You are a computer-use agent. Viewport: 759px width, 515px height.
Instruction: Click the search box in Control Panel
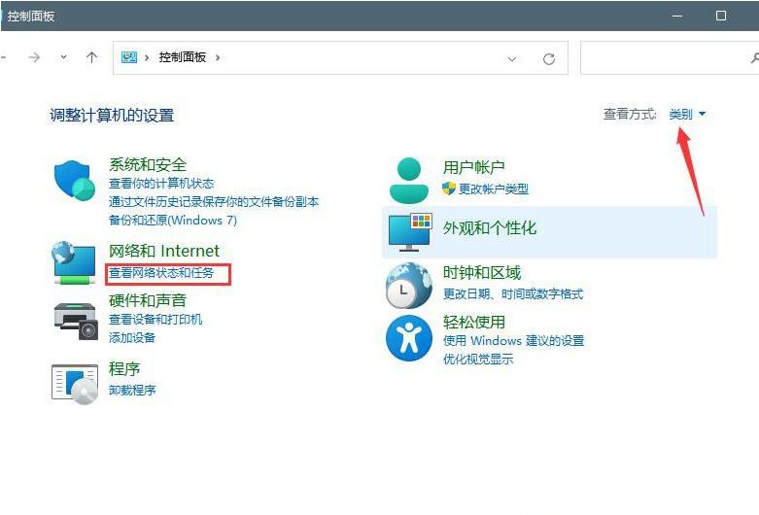[x=666, y=58]
